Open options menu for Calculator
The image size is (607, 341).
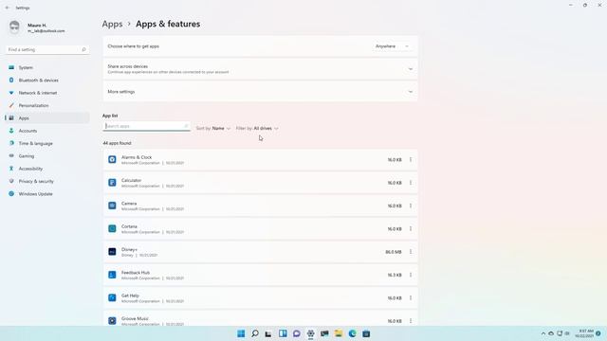pyautogui.click(x=411, y=183)
